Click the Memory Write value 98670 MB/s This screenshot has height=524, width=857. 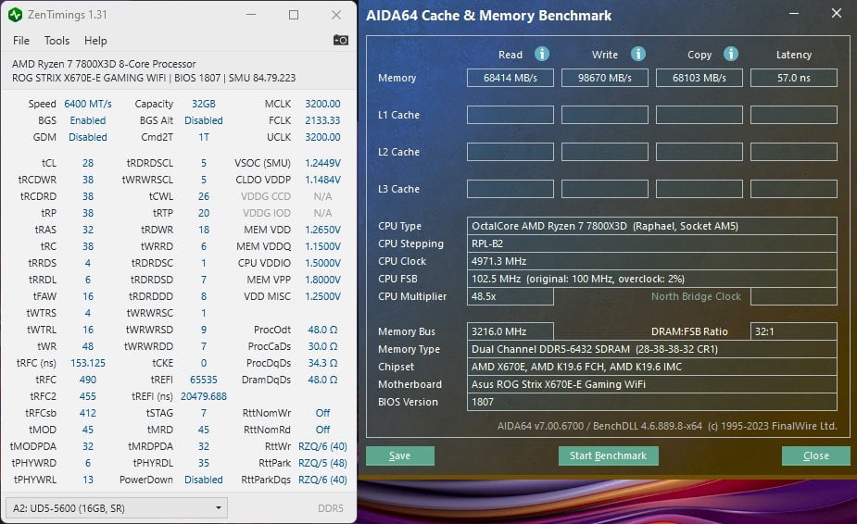(x=605, y=78)
